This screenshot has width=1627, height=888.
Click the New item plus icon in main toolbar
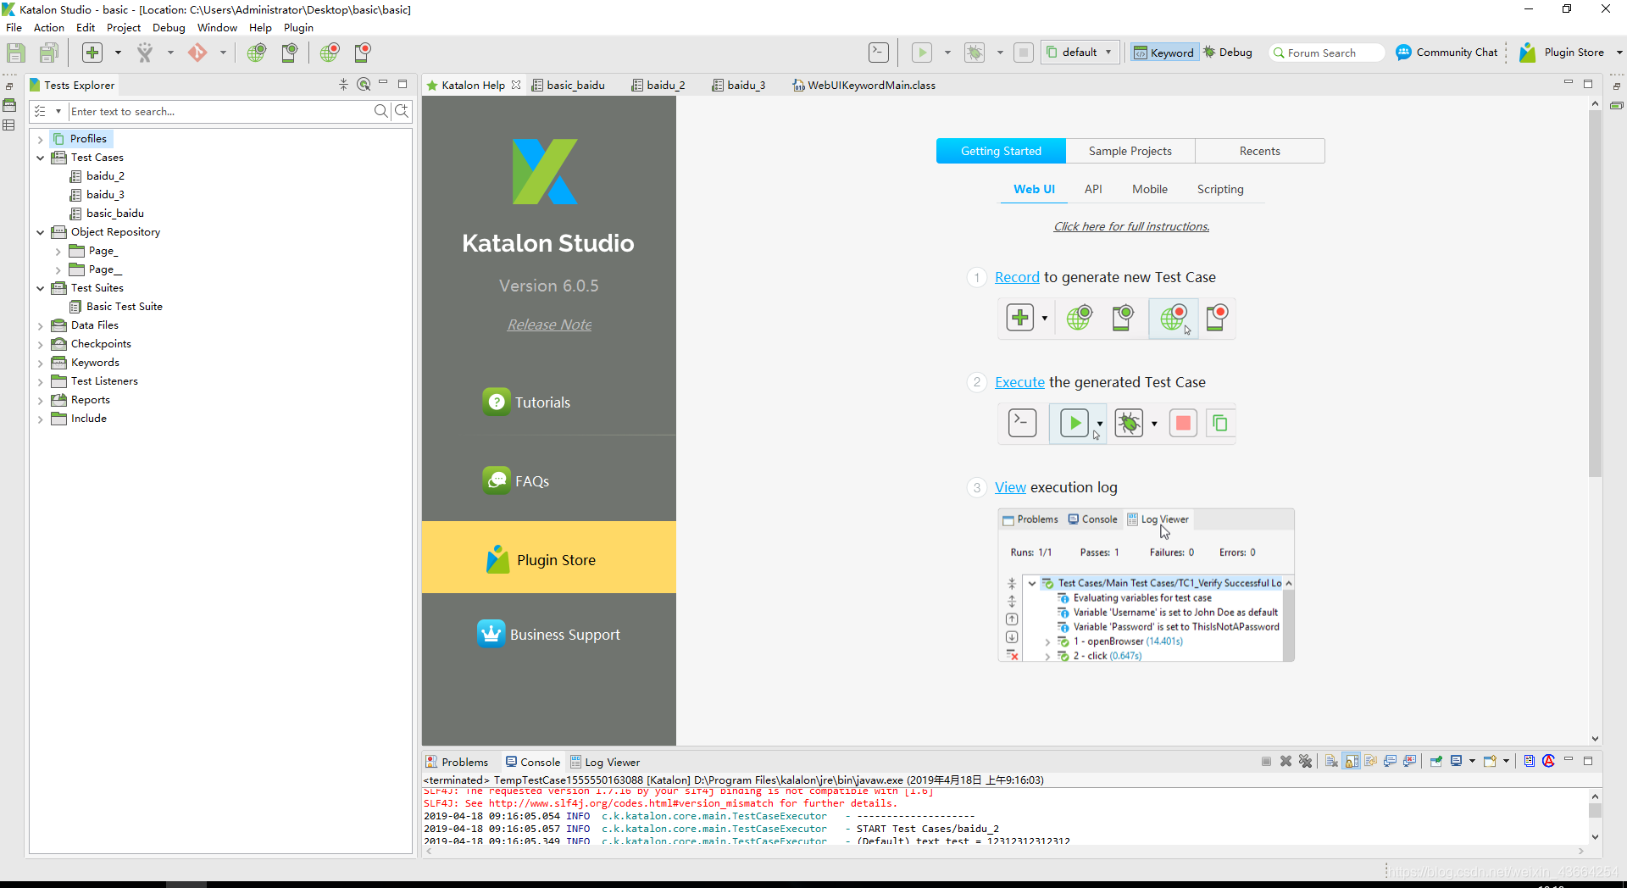pyautogui.click(x=92, y=53)
